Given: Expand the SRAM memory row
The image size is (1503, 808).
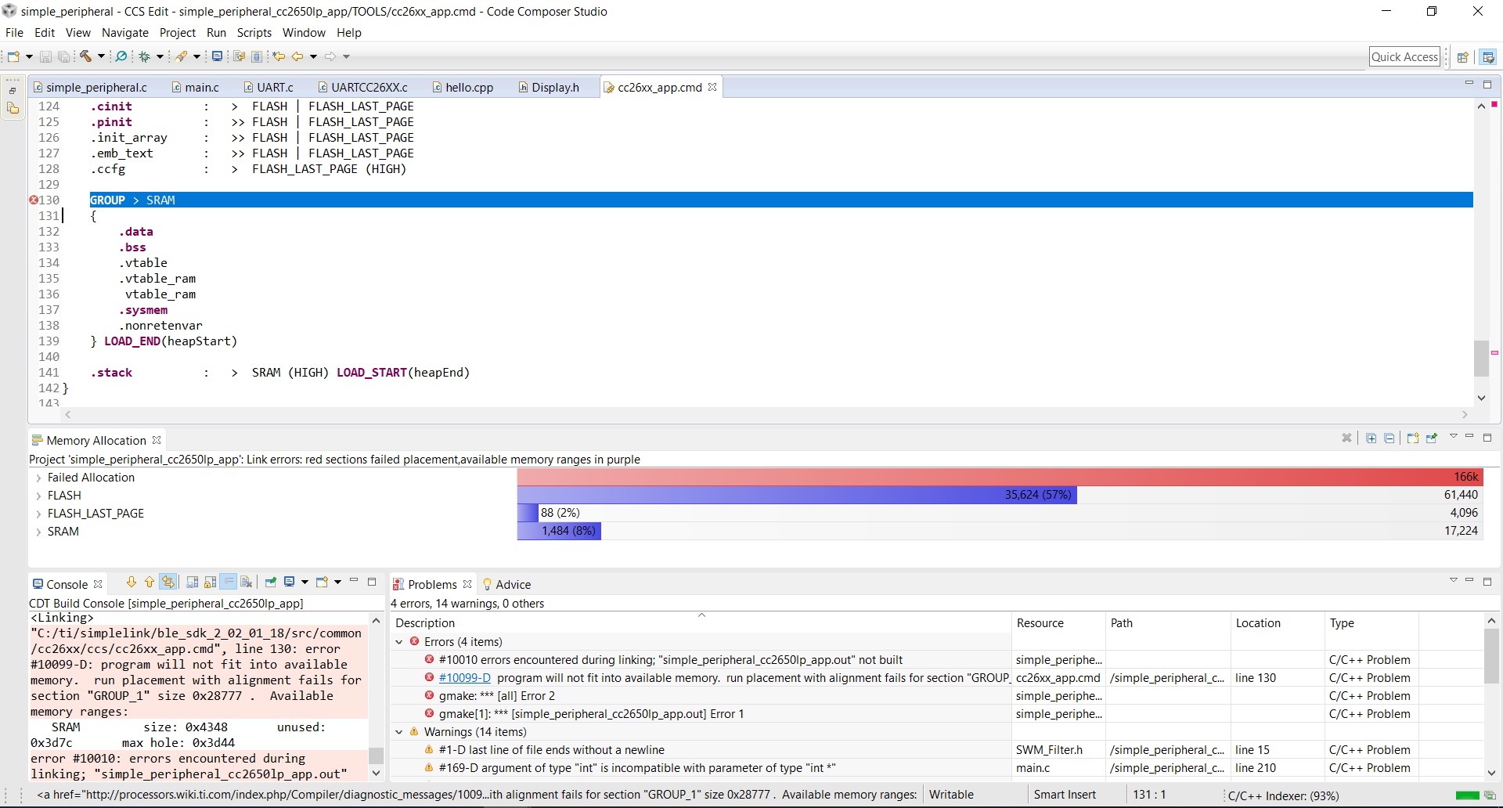Looking at the screenshot, I should click(x=38, y=532).
